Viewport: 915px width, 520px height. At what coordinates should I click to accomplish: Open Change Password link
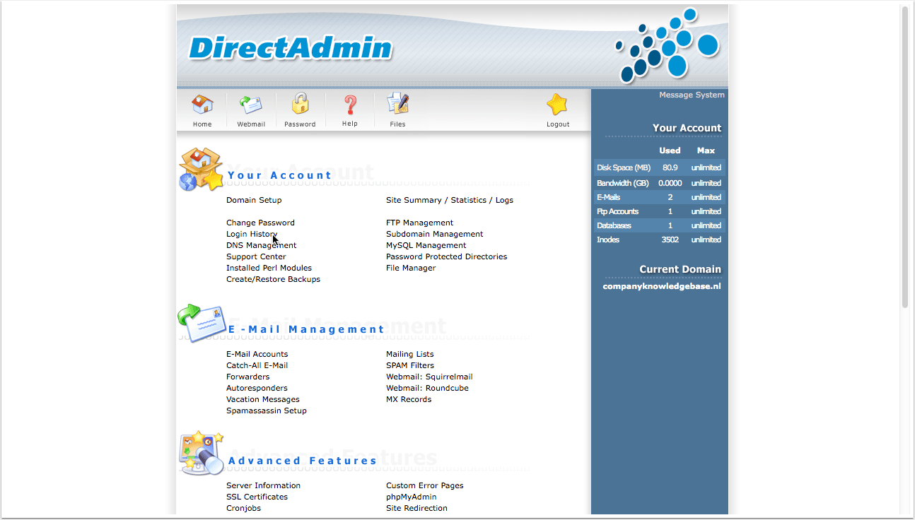click(260, 223)
